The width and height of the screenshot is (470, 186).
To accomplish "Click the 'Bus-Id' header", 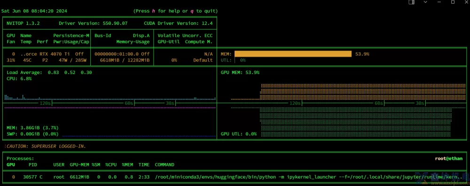I will (103, 36).
